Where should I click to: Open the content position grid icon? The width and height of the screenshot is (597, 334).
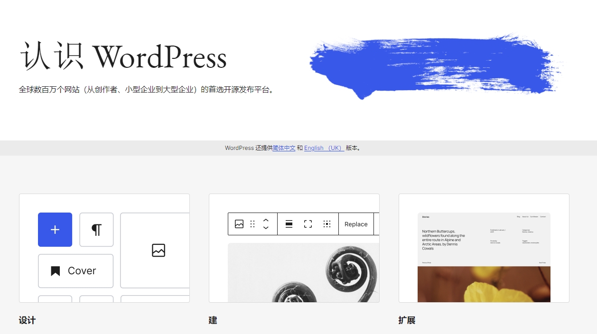pyautogui.click(x=327, y=224)
